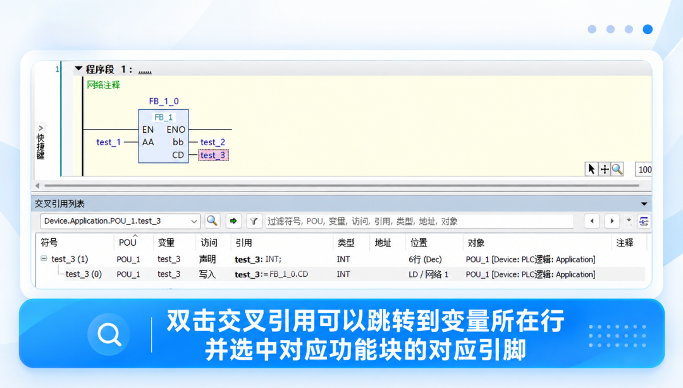Click the reference test_3: INT; cell
683x388 pixels.
[258, 260]
